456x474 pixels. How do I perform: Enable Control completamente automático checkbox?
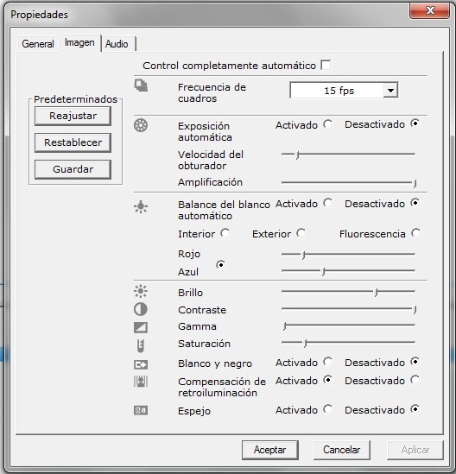tap(326, 65)
